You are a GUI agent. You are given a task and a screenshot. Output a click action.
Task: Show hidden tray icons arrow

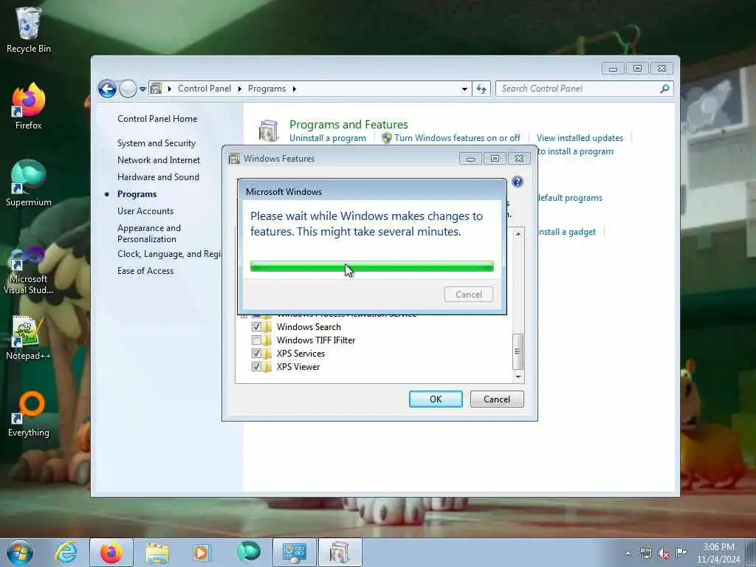pos(628,554)
